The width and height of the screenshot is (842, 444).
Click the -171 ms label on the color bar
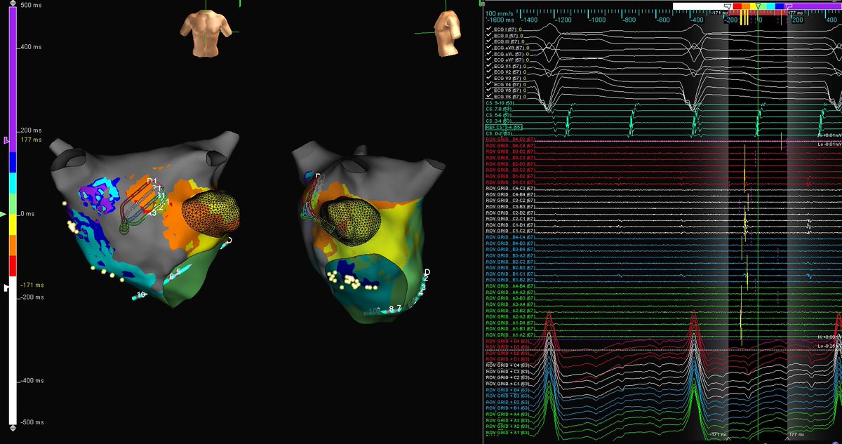coord(32,287)
